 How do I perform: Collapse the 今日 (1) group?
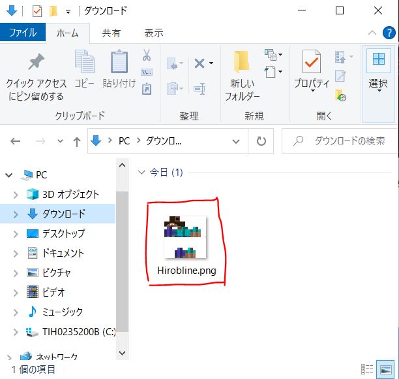[141, 172]
